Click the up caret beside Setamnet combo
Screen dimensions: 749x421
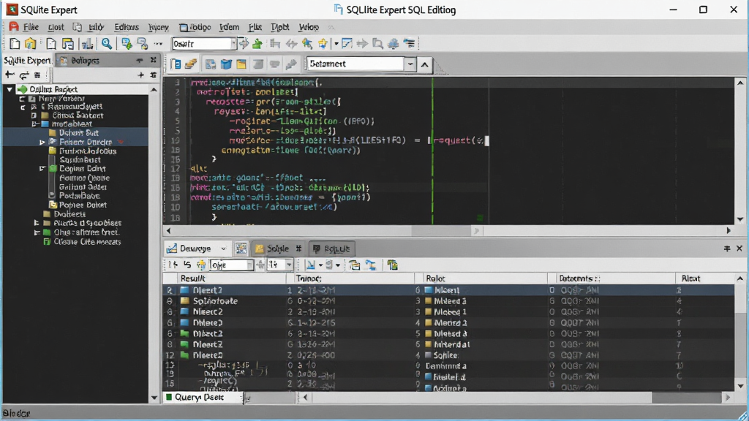(x=425, y=64)
